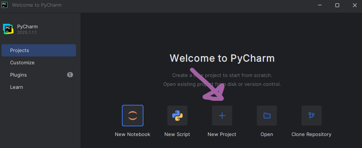
Task: Click the New Project plus icon
Action: [222, 116]
